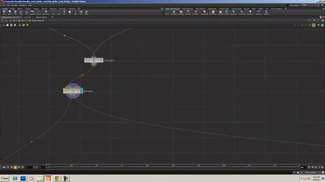Jump to the first frame

click(x=4, y=167)
